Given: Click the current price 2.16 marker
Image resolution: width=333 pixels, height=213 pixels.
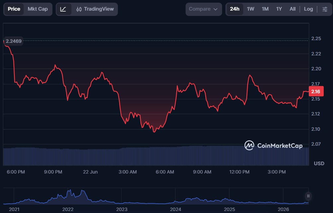Looking at the screenshot, I should tap(316, 92).
